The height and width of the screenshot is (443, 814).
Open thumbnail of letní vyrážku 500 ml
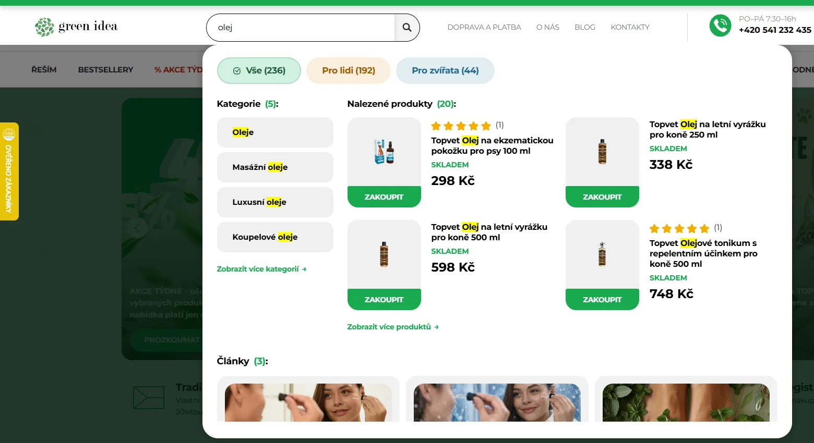384,254
